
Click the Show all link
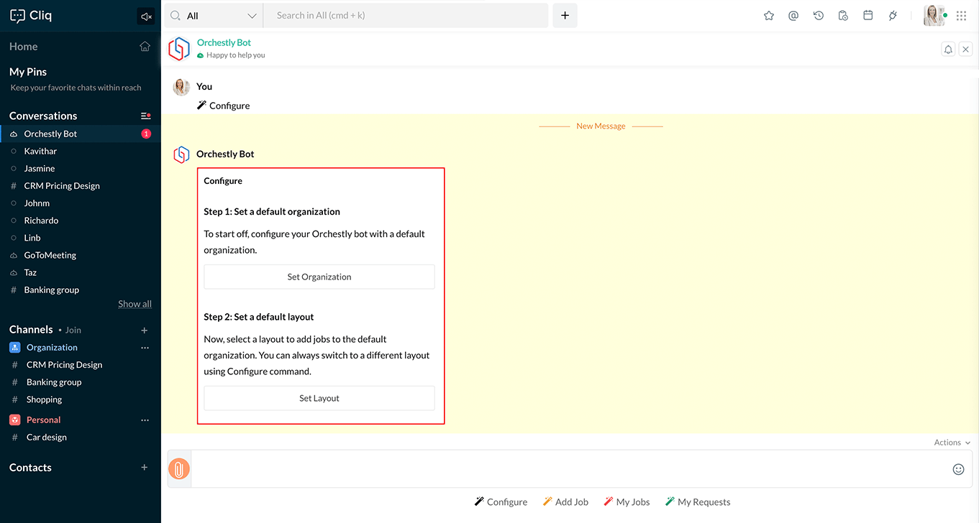coord(135,304)
